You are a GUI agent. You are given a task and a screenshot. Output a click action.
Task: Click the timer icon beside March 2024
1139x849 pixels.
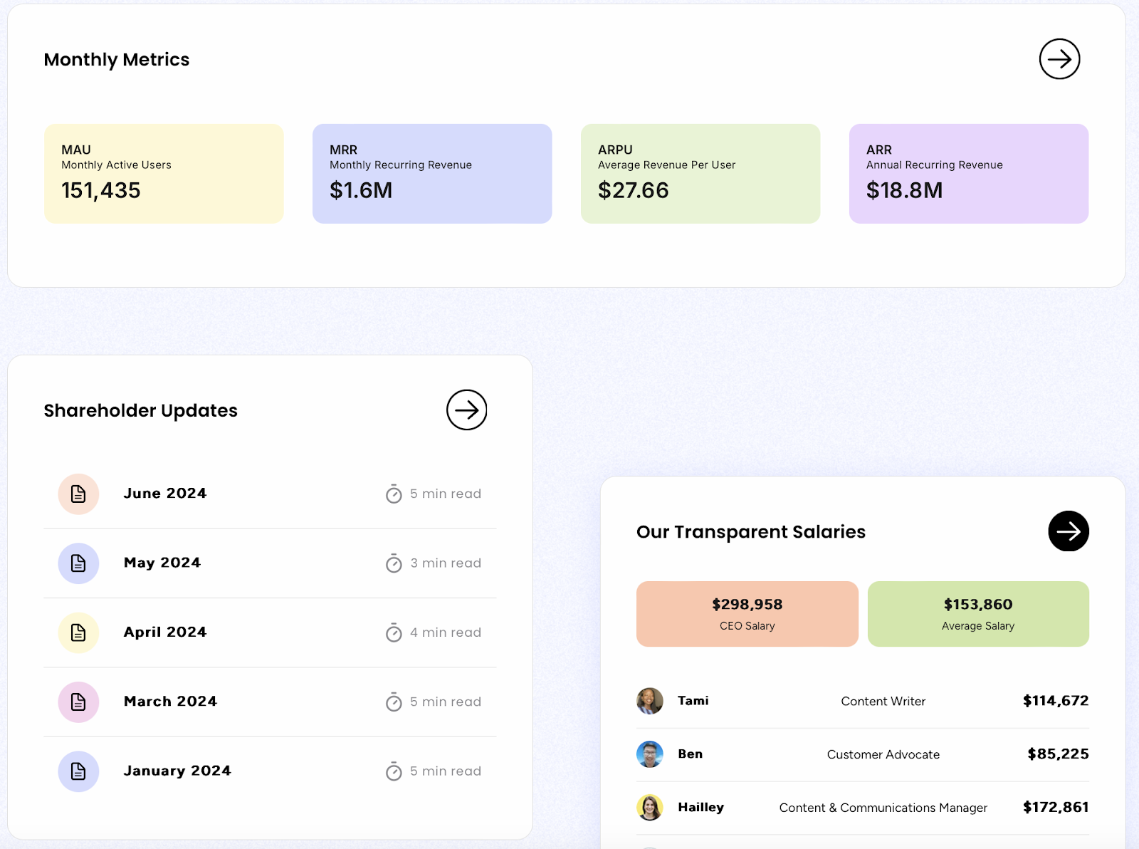pos(394,702)
